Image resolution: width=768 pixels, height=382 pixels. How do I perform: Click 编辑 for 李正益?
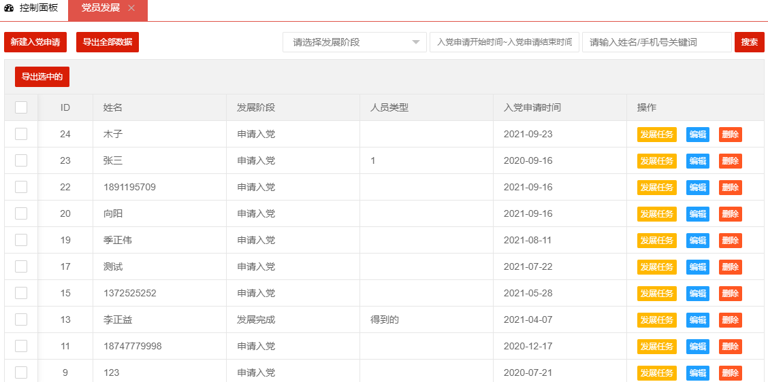coord(697,320)
